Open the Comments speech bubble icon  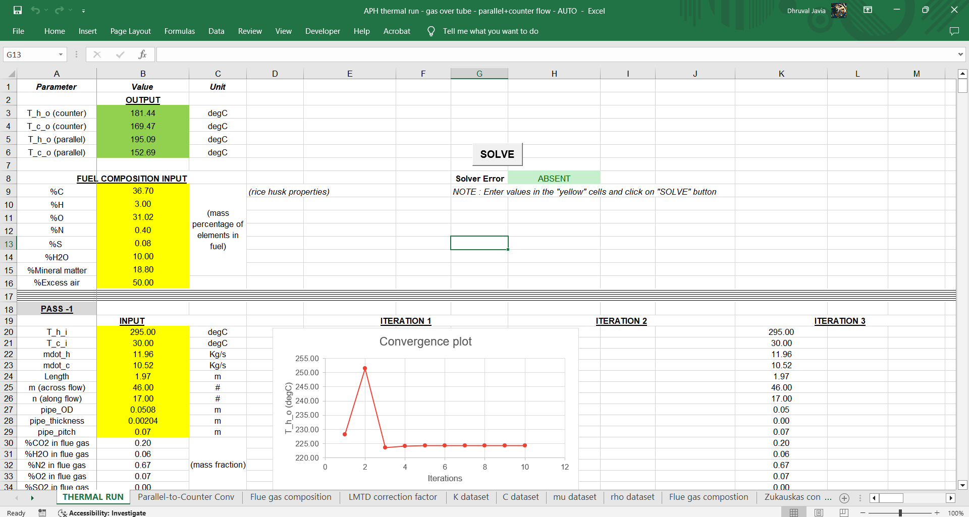pos(954,31)
